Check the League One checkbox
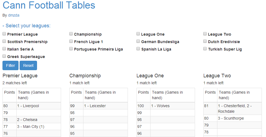The width and height of the screenshot is (266, 137). 138,34
